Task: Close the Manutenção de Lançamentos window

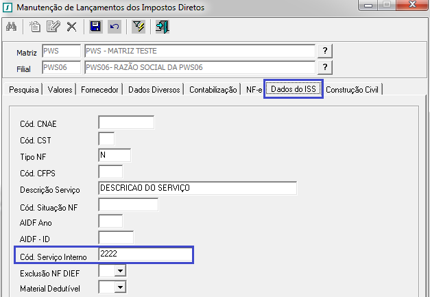Action: [x=412, y=5]
